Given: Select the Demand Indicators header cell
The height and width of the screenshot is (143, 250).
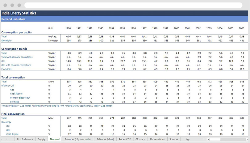Looking at the screenshot, I should pos(13,19).
